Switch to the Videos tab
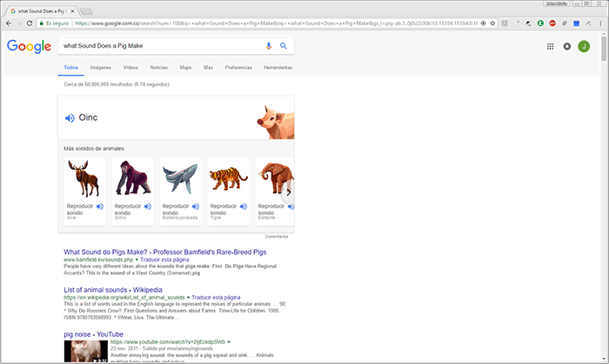This screenshot has height=364, width=609. click(130, 68)
